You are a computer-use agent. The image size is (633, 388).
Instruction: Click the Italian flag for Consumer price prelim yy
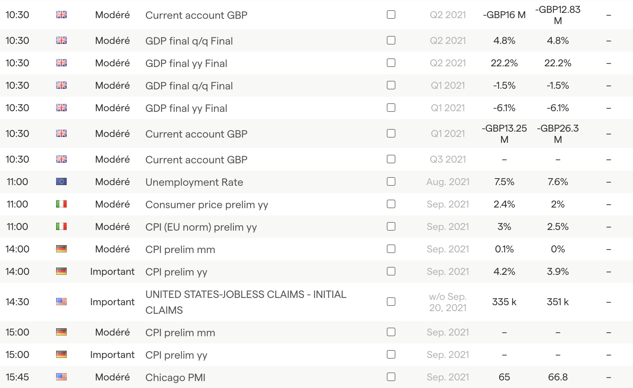pos(61,204)
